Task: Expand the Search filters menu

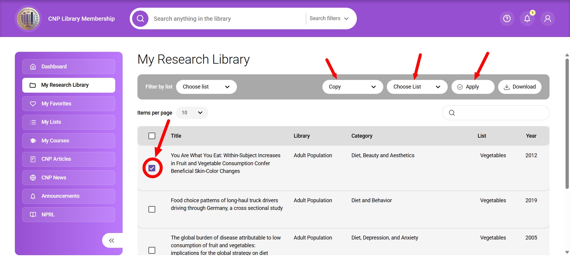Action: [329, 18]
